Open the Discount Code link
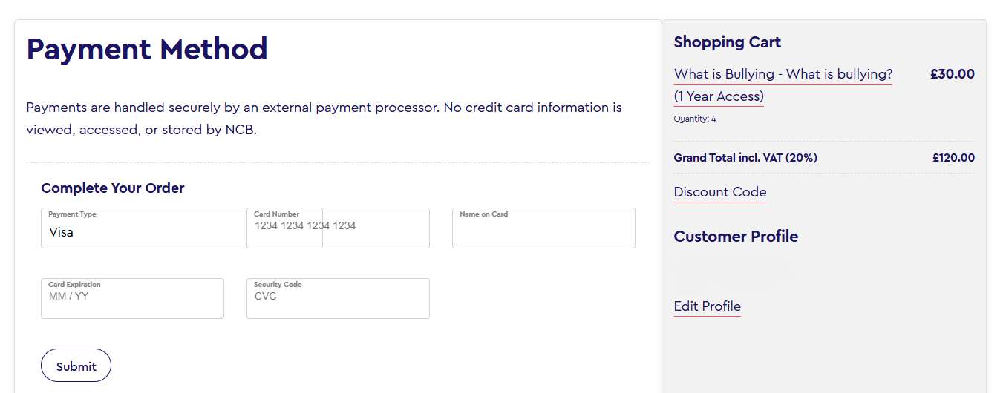 pos(719,192)
